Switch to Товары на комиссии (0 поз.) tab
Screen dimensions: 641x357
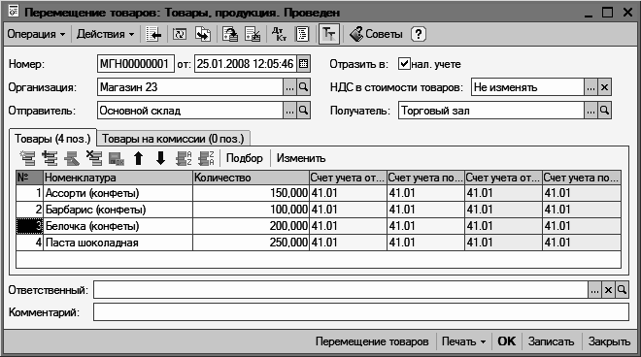(173, 139)
